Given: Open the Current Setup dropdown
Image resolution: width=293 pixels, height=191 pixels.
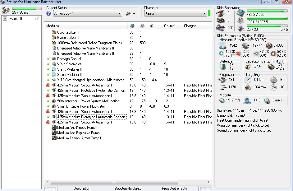Looking at the screenshot, I should coord(120,13).
